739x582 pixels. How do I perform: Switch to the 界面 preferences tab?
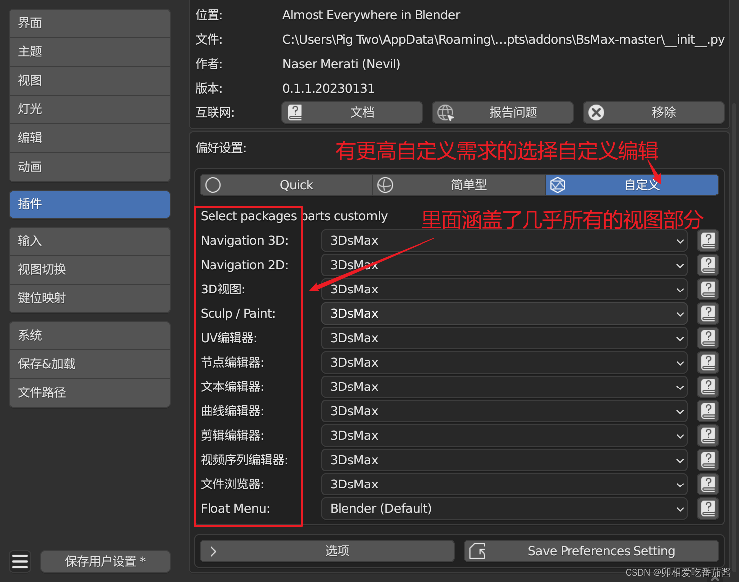click(x=90, y=23)
